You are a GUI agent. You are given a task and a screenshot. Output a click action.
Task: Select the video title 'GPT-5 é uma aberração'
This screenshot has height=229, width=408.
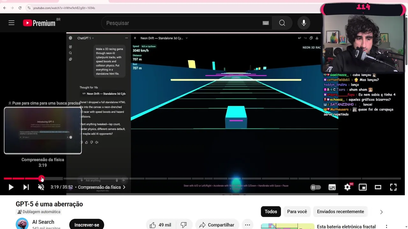(x=49, y=204)
